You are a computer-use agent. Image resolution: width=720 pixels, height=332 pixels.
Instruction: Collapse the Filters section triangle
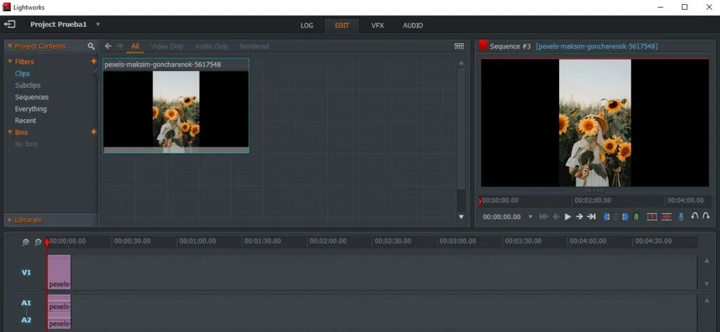pyautogui.click(x=10, y=62)
